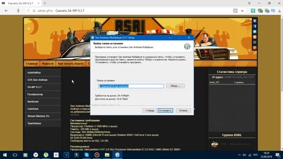Screen dimensions: 283x159
Task: Click the SA-MP setup taskbar icon
Action: coord(117,155)
